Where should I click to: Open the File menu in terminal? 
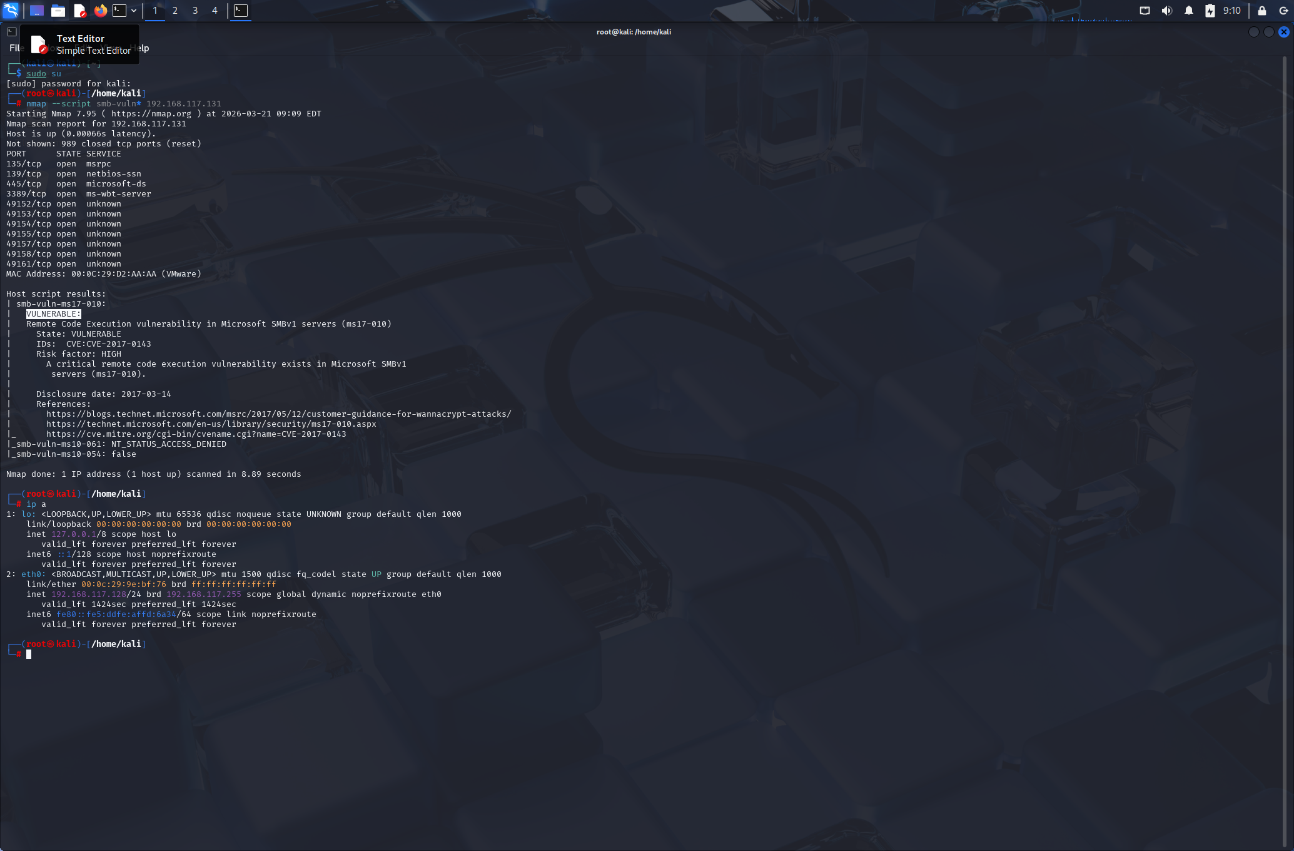(x=14, y=48)
